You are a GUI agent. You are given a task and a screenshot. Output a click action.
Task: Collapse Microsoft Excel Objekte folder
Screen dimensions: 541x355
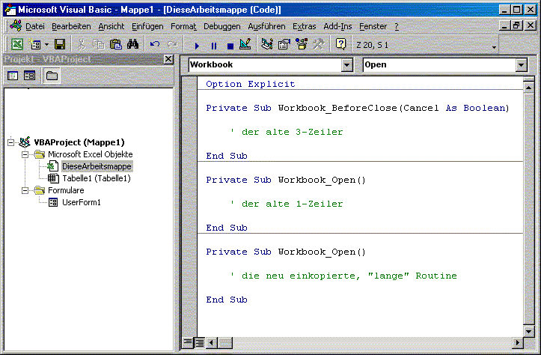point(25,154)
